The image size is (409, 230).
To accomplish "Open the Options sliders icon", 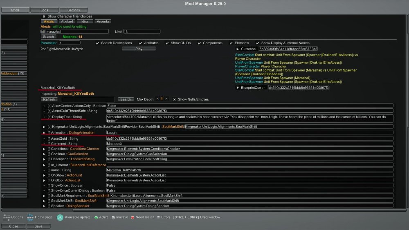I will click(x=6, y=217).
